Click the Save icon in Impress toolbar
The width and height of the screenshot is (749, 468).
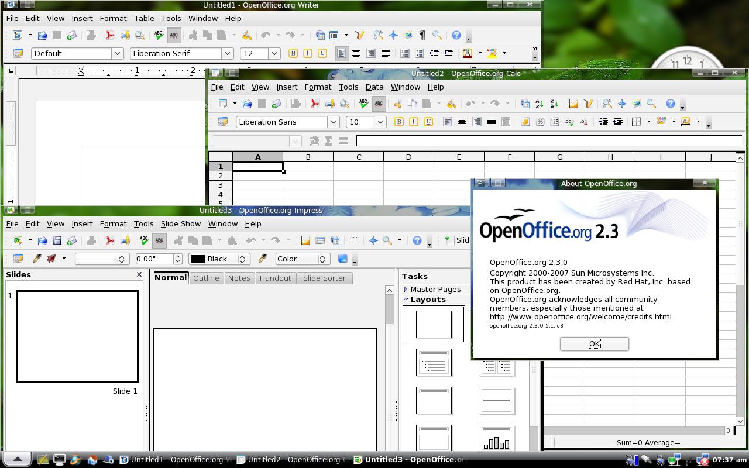(57, 240)
